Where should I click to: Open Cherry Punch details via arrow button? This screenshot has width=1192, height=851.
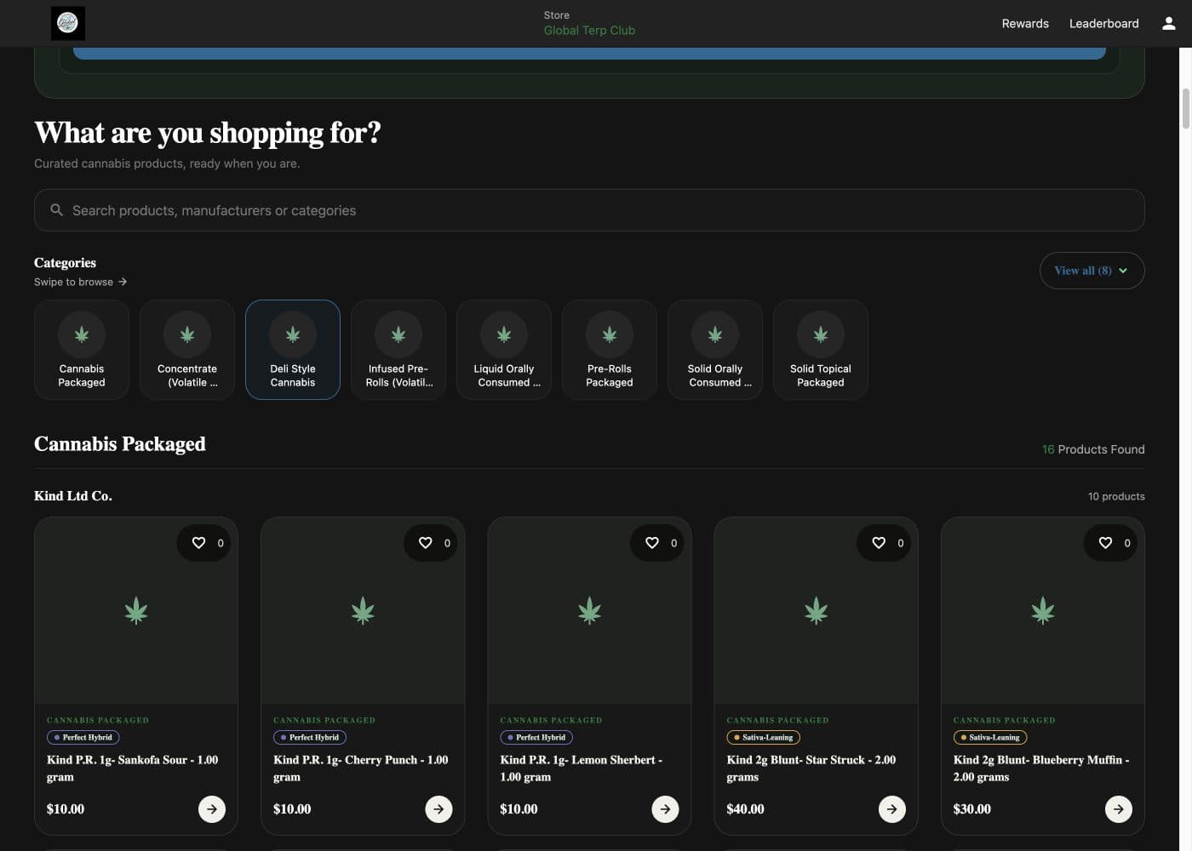point(438,809)
